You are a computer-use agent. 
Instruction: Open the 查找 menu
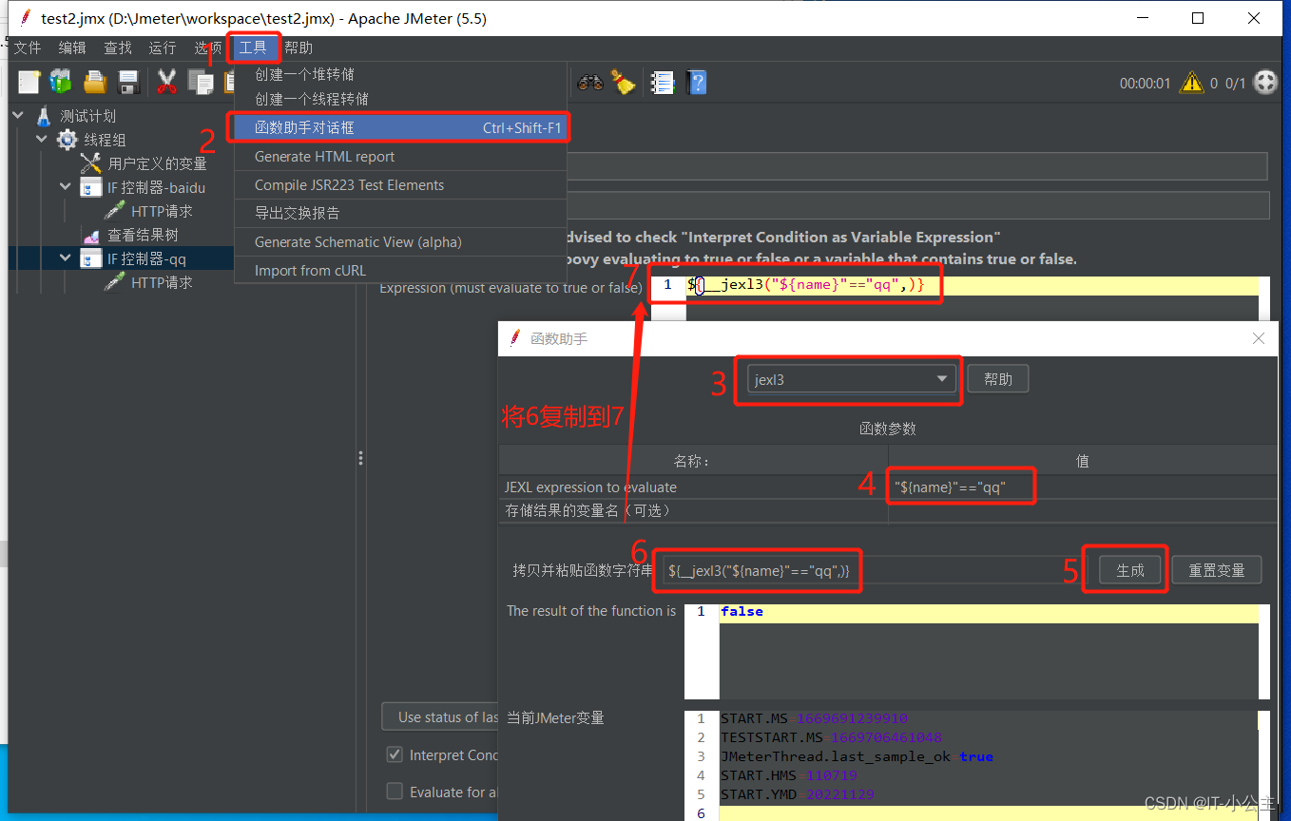(118, 48)
